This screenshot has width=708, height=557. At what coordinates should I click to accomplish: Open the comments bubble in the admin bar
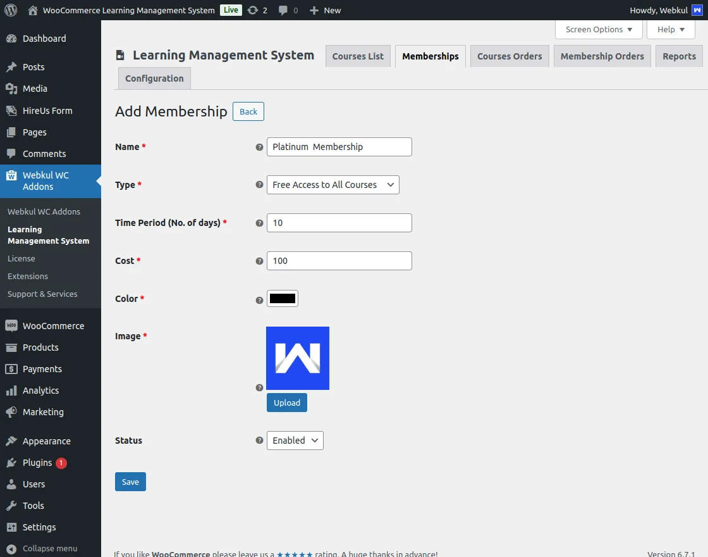coord(284,9)
